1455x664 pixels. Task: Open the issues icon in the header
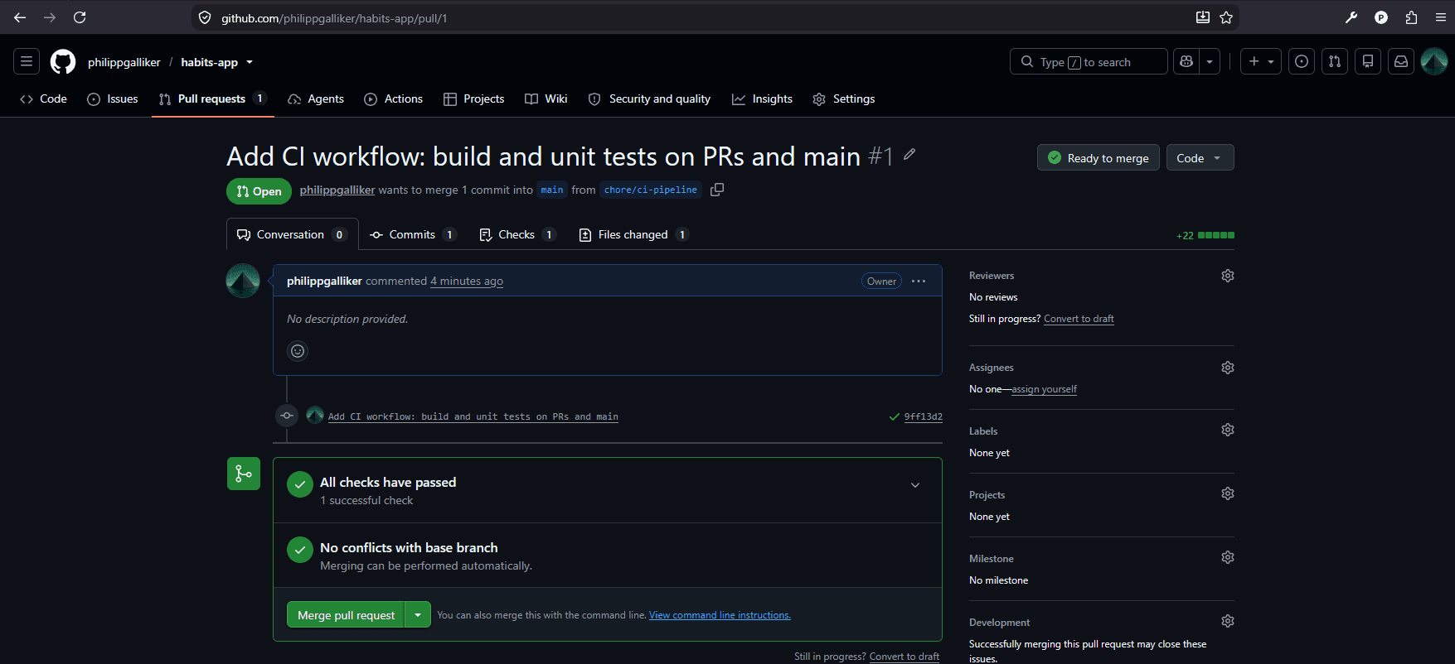pyautogui.click(x=1302, y=61)
